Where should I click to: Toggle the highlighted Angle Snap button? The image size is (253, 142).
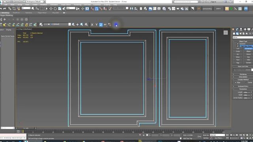(96, 9)
